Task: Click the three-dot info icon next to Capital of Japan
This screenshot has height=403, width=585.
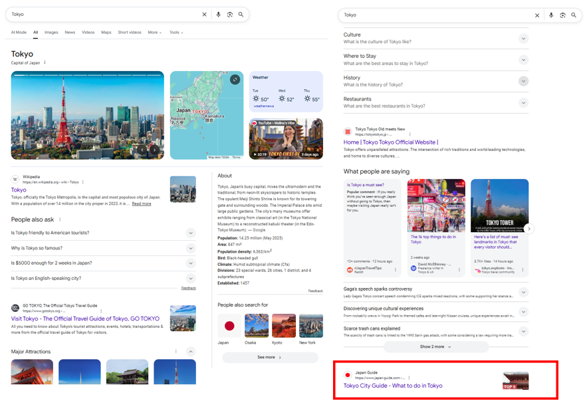Action: [x=45, y=63]
